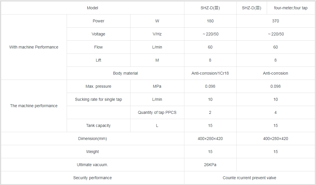Select the Anti-corrosion/1Cr18 value
This screenshot has width=316, height=185.
pyautogui.click(x=210, y=73)
